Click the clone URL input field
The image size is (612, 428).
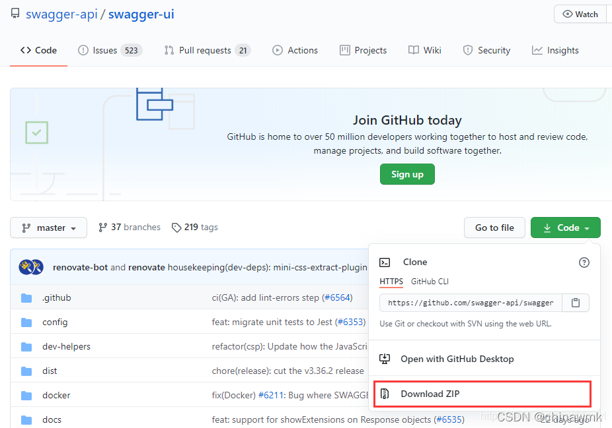(x=471, y=303)
